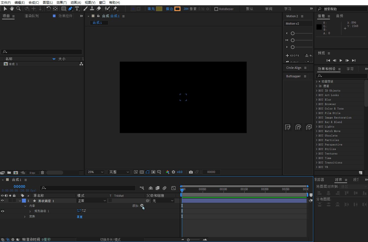This screenshot has width=368, height=242.
Task: Select the Roto Brush tool
Action: (x=107, y=9)
